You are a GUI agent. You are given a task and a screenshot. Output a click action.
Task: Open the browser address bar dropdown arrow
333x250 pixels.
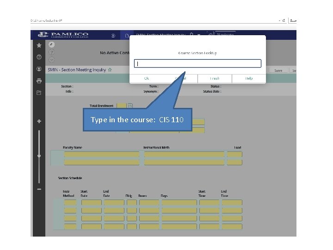[x=279, y=21]
